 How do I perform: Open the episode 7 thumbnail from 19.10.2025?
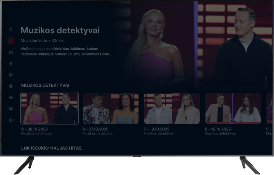(x=172, y=108)
